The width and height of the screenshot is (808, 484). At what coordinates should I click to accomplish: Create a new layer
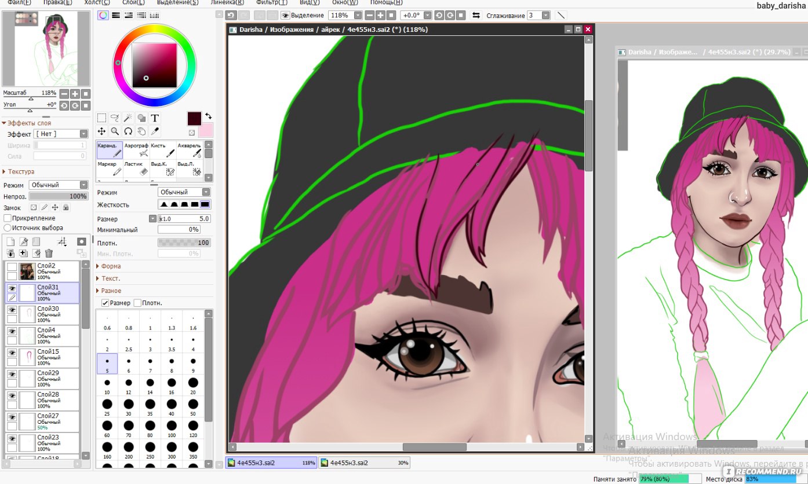point(10,241)
